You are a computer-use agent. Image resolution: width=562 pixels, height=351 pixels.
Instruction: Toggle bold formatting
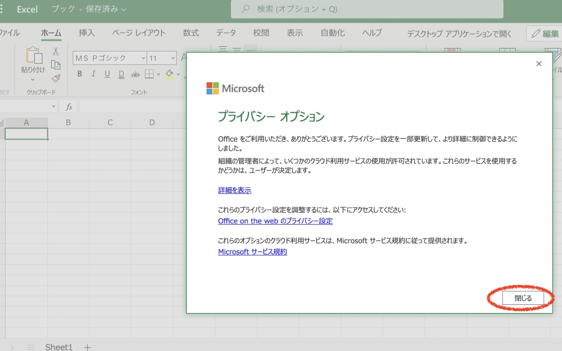tap(80, 74)
